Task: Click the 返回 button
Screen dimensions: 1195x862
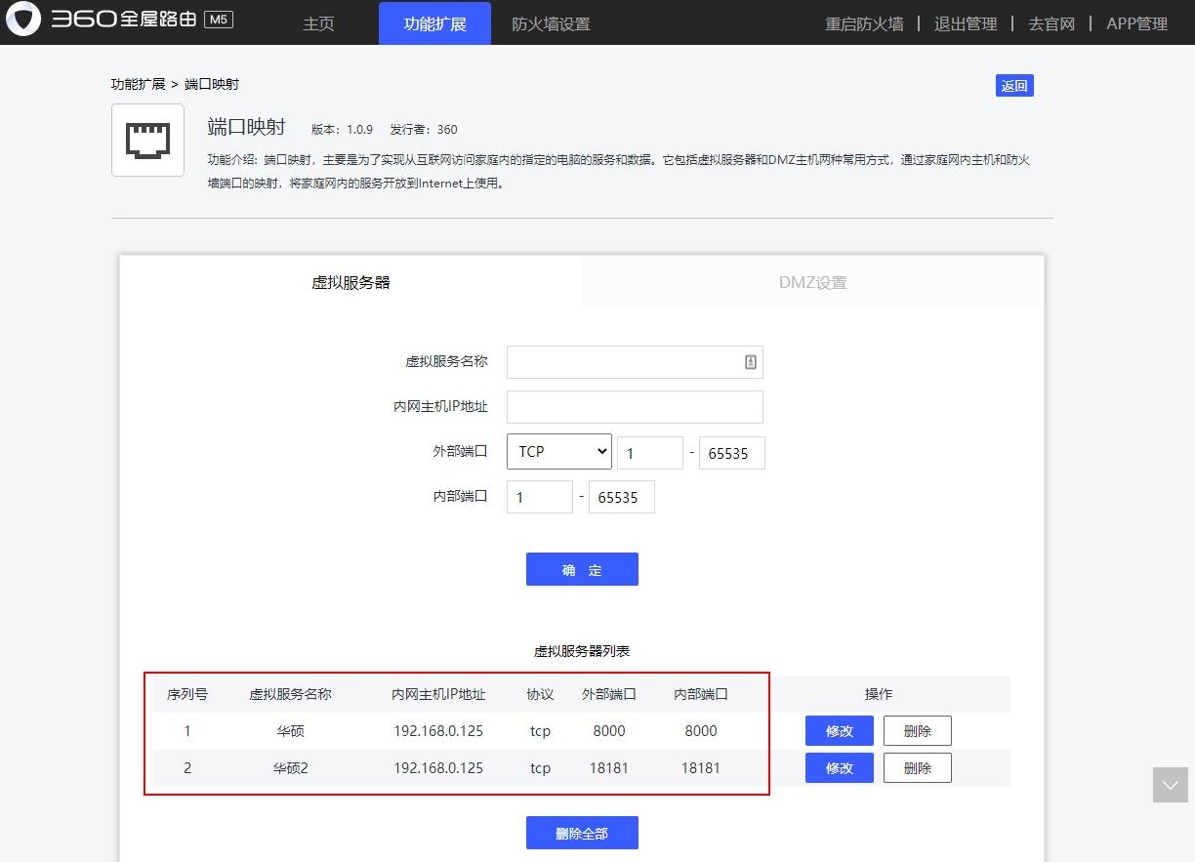Action: pos(1013,86)
